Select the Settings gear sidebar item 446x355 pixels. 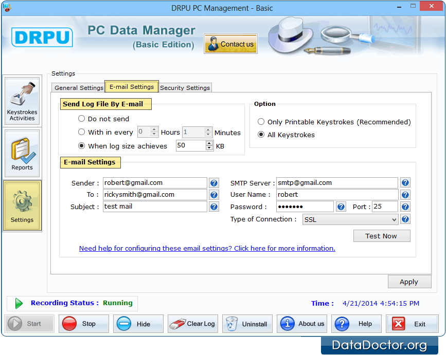pos(22,206)
